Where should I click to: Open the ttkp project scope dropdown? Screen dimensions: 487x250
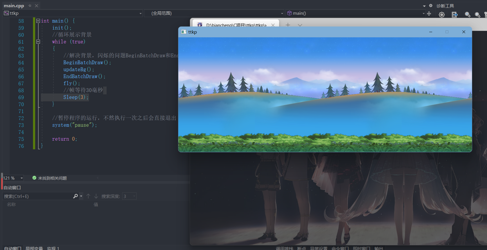[73, 13]
